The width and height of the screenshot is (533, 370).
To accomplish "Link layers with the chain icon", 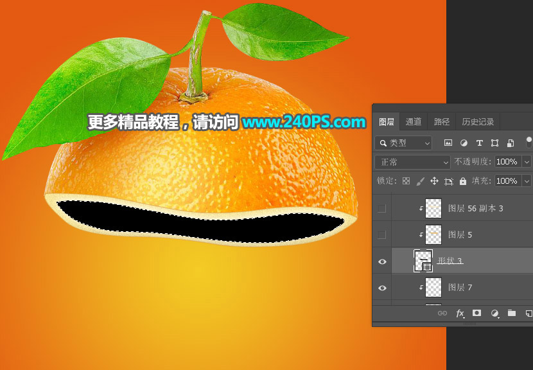I will (x=442, y=313).
